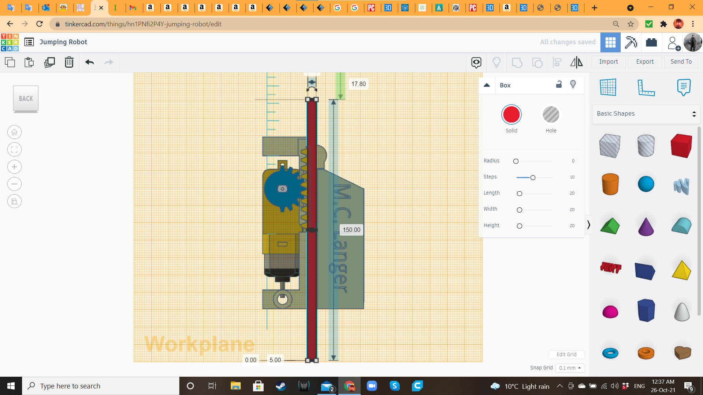Open the Workplane tool
The width and height of the screenshot is (703, 395).
tap(608, 87)
